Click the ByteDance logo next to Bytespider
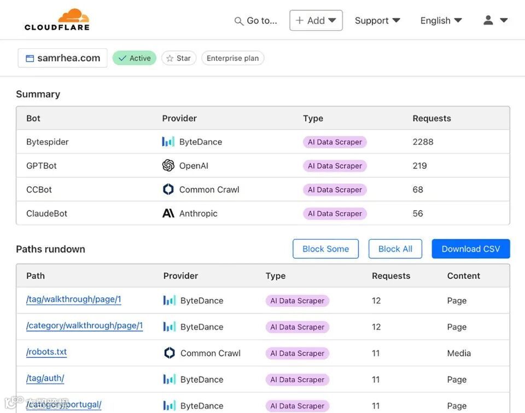The width and height of the screenshot is (525, 413). click(168, 142)
